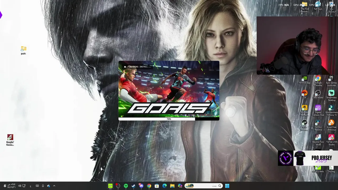Click the GOALS installer taskbar icon
338x190 pixels.
[110, 186]
